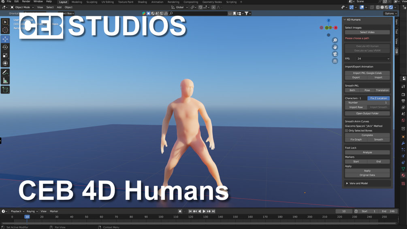
Task: Open the Sculpting workspace tab
Action: (92, 2)
